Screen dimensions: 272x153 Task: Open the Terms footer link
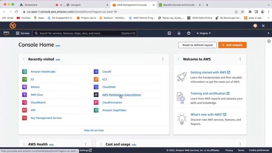point(241,150)
